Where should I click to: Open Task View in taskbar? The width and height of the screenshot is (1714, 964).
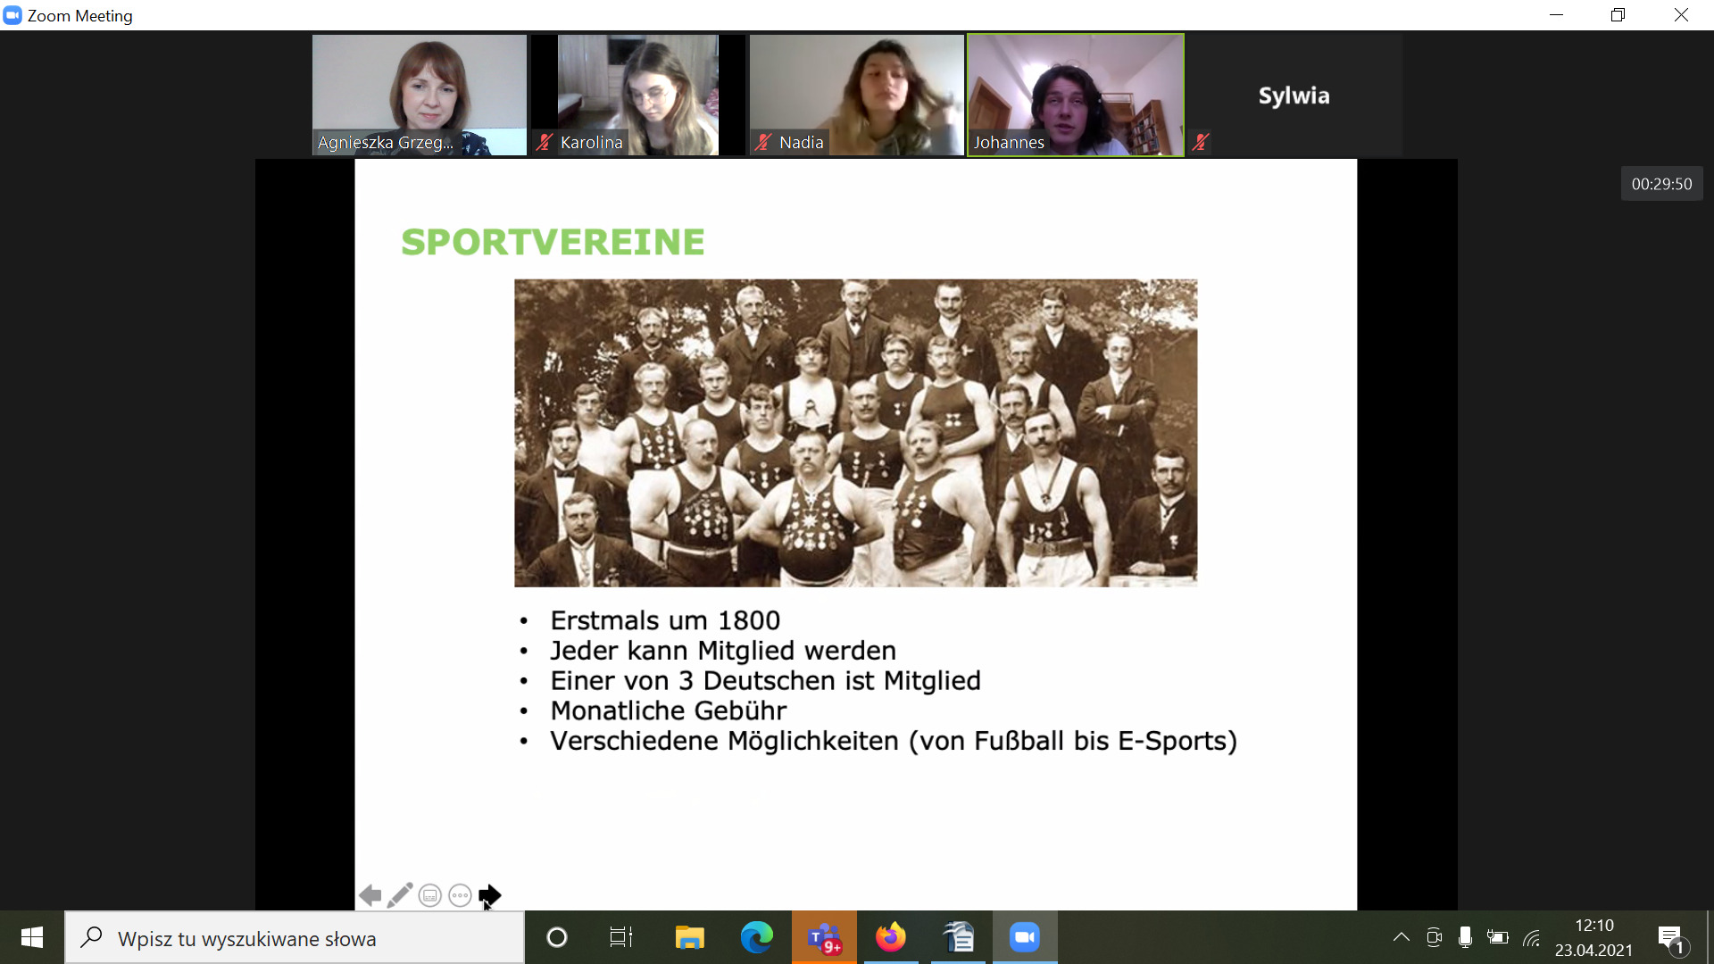click(x=620, y=937)
